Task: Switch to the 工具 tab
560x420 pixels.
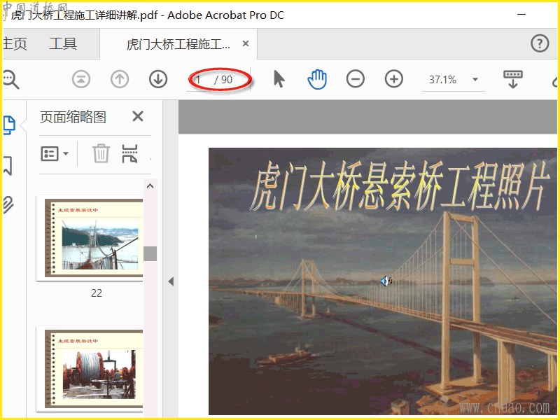Action: [x=63, y=44]
